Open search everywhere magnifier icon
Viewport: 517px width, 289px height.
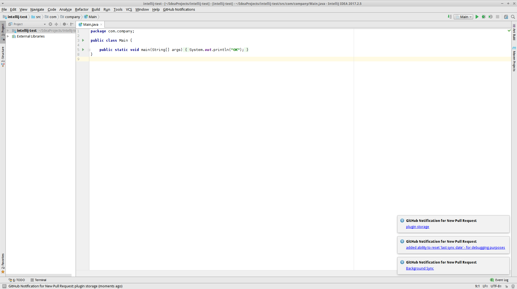(513, 16)
